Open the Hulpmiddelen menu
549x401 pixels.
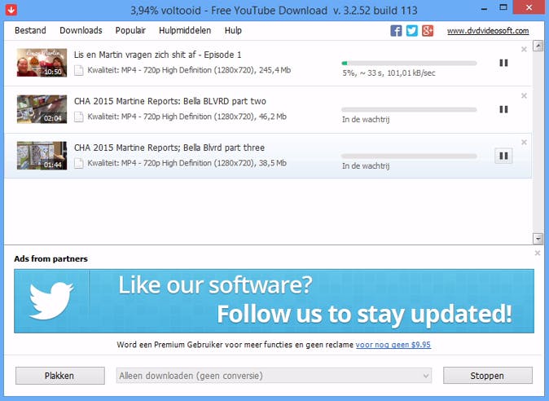tap(185, 30)
